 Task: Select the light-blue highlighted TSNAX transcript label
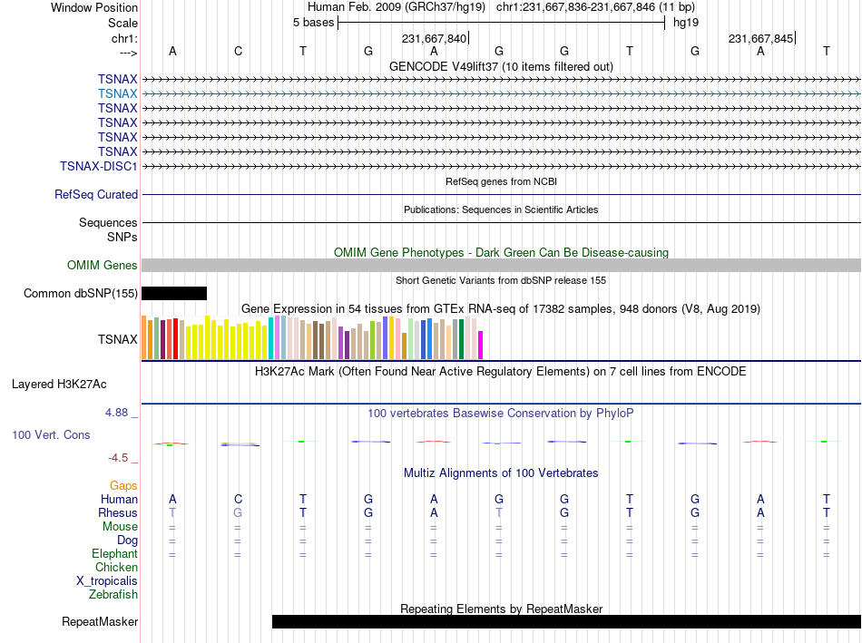[x=118, y=94]
